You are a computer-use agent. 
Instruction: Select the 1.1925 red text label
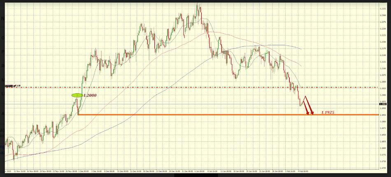[x=329, y=112]
